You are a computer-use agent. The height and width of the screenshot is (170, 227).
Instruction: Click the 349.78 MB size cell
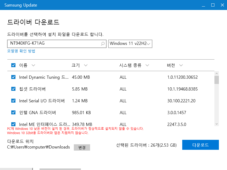pyautogui.click(x=82, y=124)
